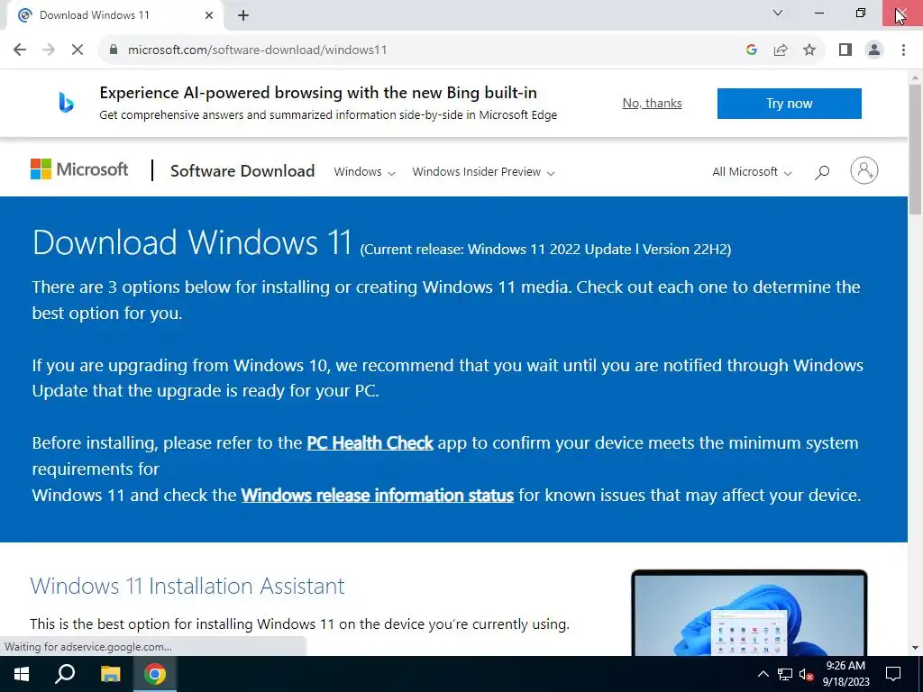The width and height of the screenshot is (923, 692).
Task: Open the notification center icon
Action: 893,674
